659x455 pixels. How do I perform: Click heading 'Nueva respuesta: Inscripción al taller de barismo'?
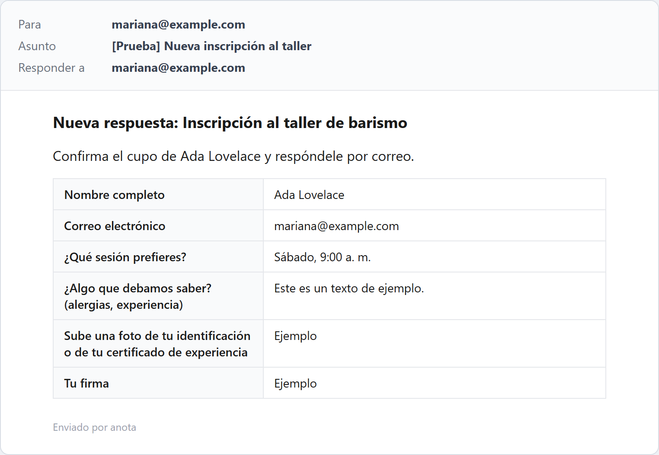230,123
